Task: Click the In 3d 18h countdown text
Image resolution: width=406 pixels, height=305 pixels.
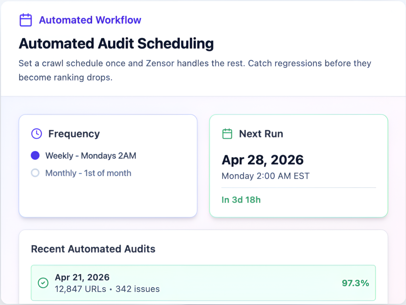Action: coord(241,200)
